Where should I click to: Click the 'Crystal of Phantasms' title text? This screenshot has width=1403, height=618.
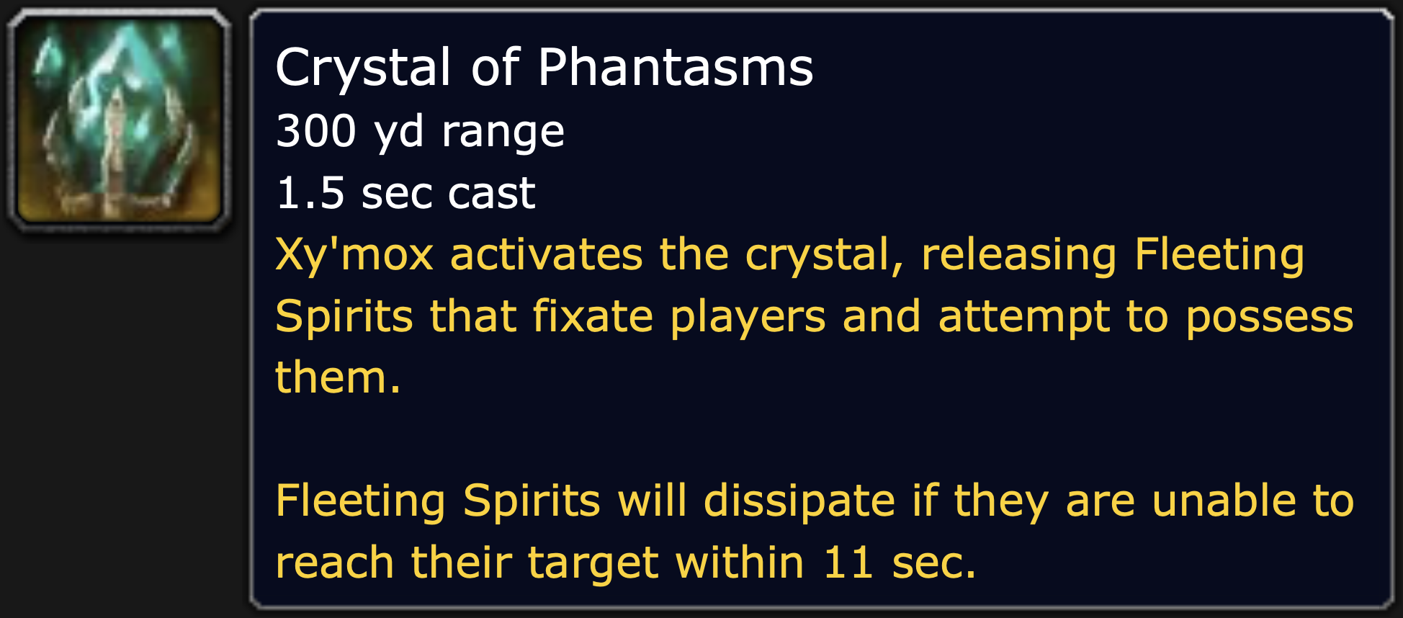(x=544, y=68)
